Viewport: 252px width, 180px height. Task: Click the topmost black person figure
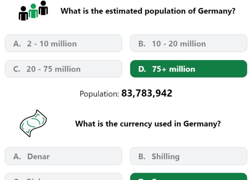[x=43, y=8]
